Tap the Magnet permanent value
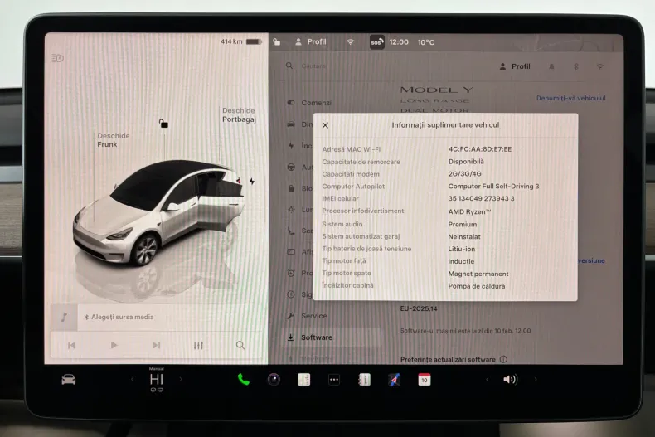 coord(478,274)
